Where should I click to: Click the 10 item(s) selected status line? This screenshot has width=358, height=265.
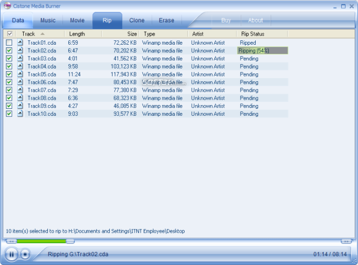click(95, 231)
